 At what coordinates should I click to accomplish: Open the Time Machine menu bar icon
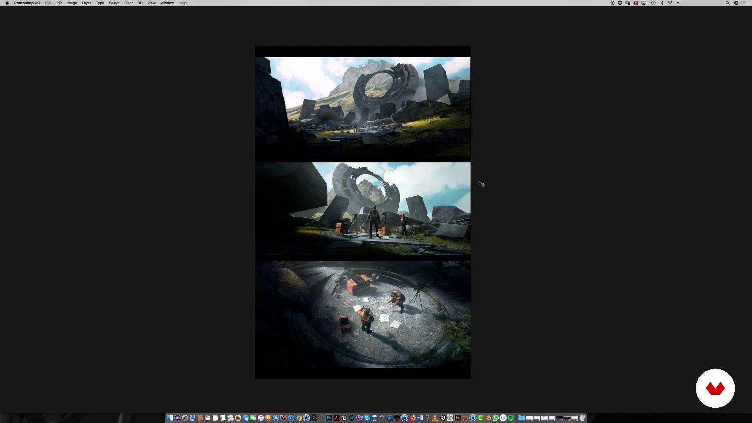tap(653, 3)
